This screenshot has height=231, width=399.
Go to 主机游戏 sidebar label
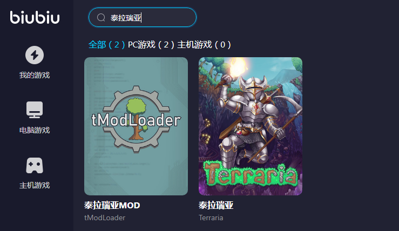click(35, 185)
